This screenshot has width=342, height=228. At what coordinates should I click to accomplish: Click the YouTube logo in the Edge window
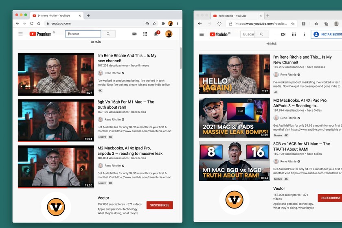219,34
